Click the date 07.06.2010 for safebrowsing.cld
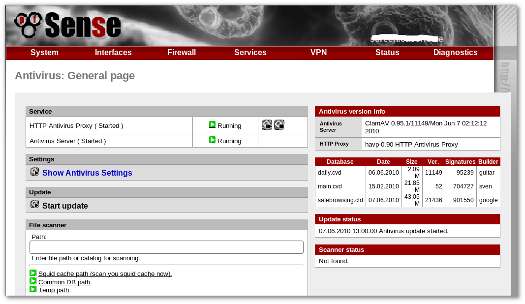The height and width of the screenshot is (304, 525). click(384, 200)
